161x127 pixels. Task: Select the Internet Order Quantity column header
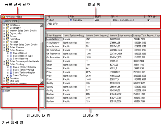[x=97, y=35]
